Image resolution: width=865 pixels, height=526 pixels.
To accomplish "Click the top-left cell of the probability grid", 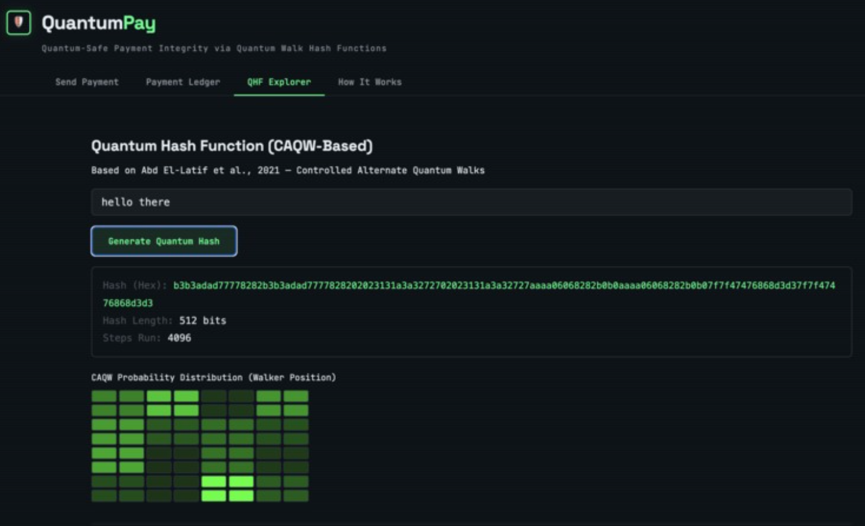I will [x=104, y=396].
